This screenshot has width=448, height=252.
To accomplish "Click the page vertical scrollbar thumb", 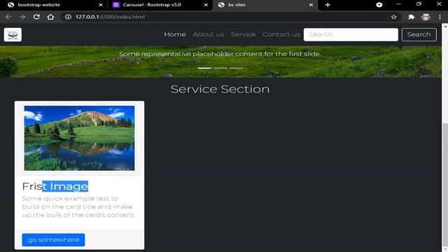I will coord(445,185).
